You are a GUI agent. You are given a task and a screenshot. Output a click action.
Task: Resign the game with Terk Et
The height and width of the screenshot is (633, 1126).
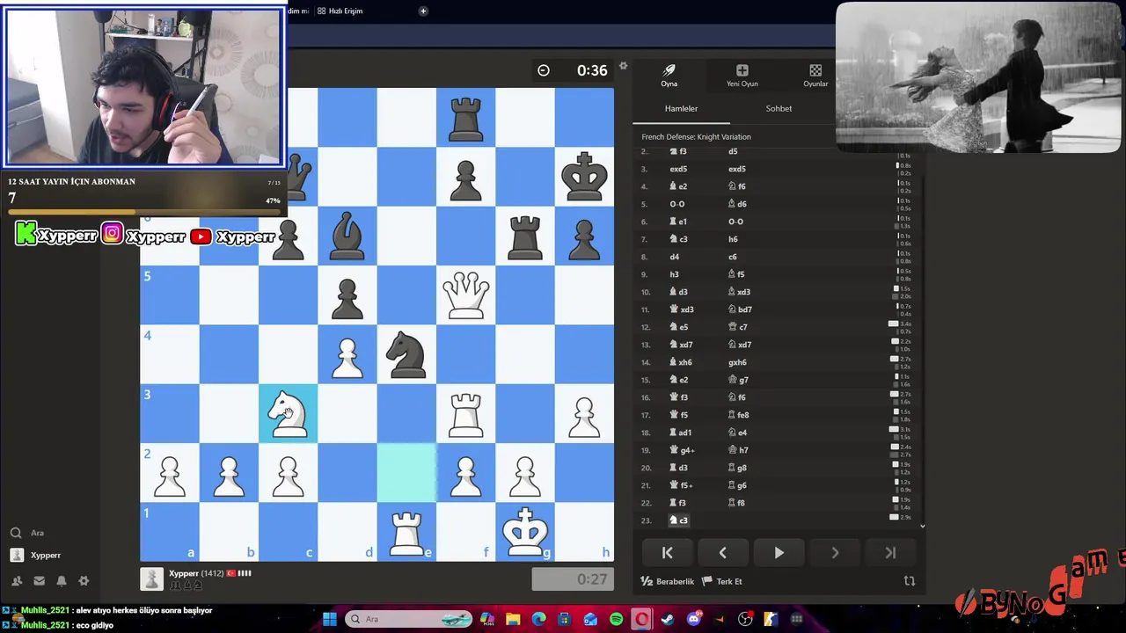tap(722, 581)
